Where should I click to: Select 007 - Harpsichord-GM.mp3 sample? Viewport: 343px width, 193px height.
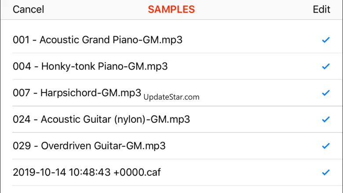pos(77,93)
